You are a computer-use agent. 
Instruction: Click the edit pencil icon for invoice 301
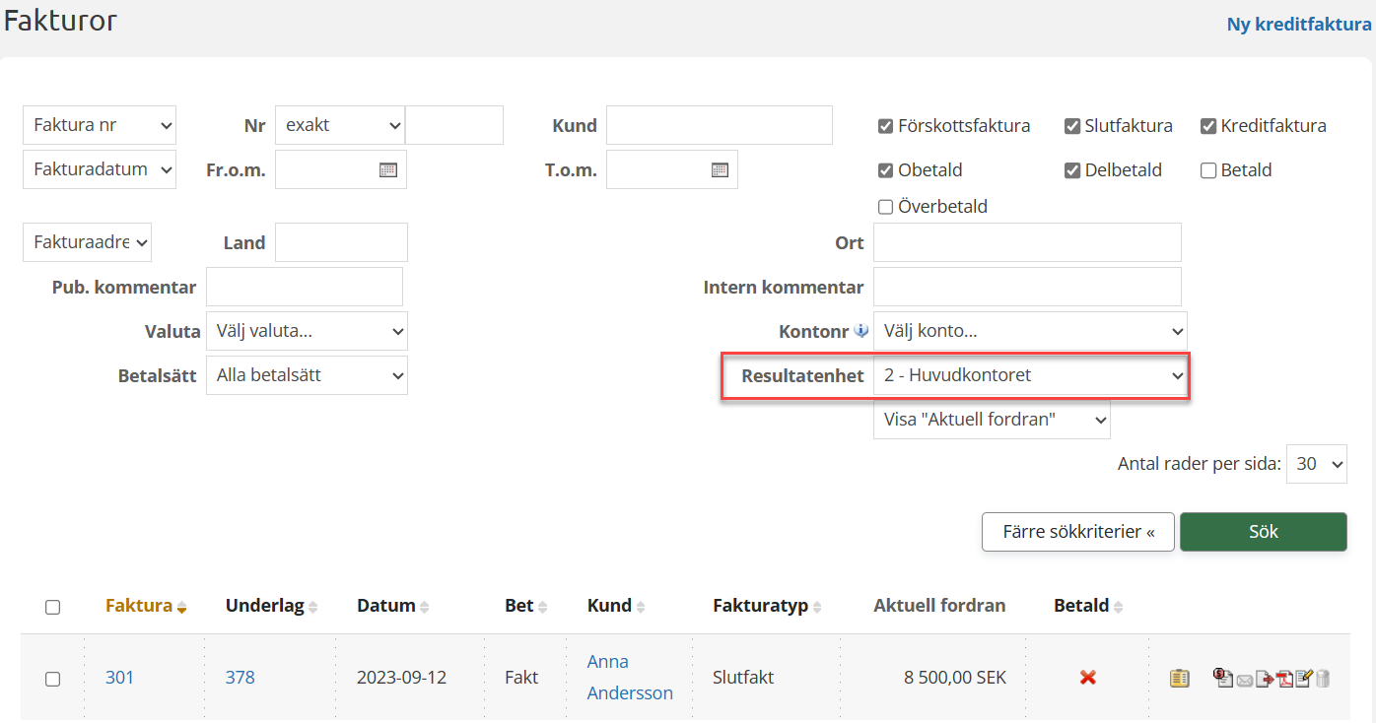pos(1303,678)
